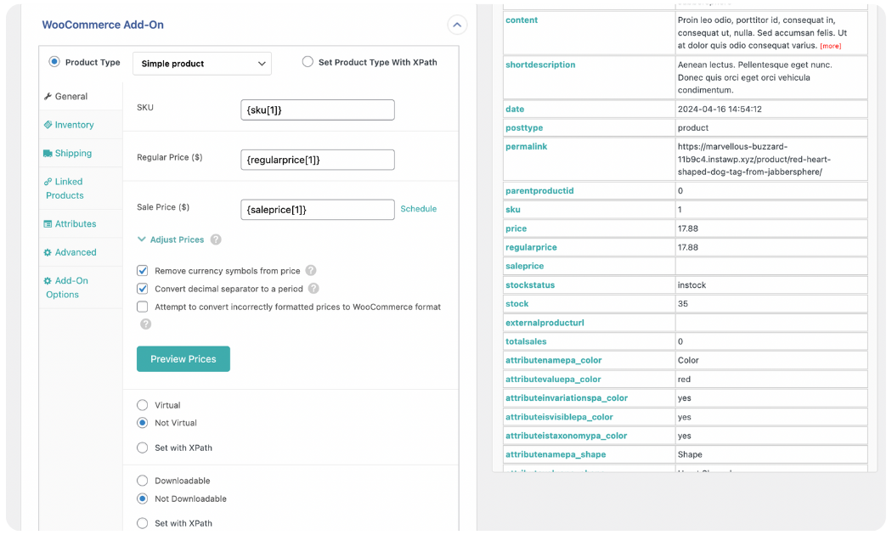Uncheck Remove currency symbols from price

143,271
